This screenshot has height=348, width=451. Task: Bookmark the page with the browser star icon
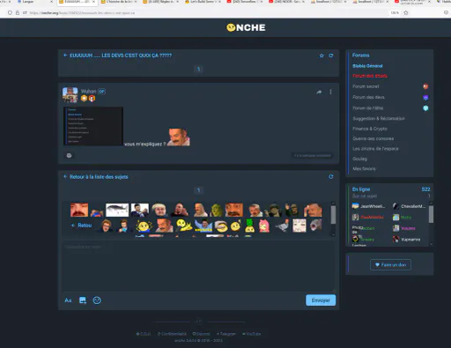(x=406, y=13)
